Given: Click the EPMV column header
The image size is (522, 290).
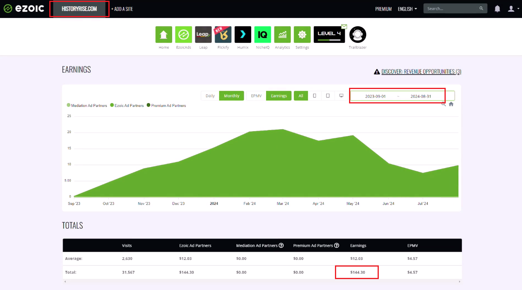Looking at the screenshot, I should 412,246.
